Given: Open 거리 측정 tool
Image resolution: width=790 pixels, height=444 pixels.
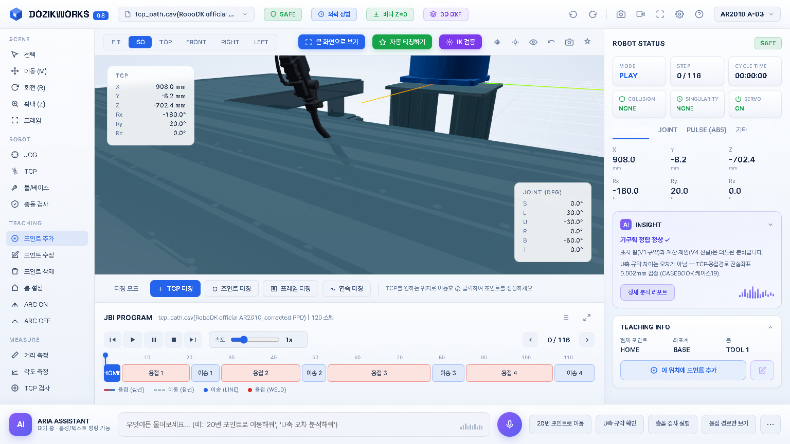Looking at the screenshot, I should (47, 355).
